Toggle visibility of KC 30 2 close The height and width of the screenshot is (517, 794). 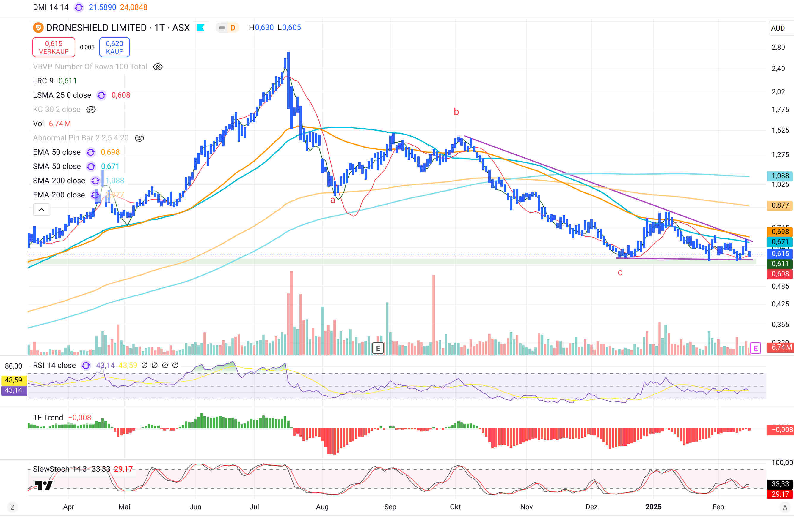pyautogui.click(x=91, y=110)
